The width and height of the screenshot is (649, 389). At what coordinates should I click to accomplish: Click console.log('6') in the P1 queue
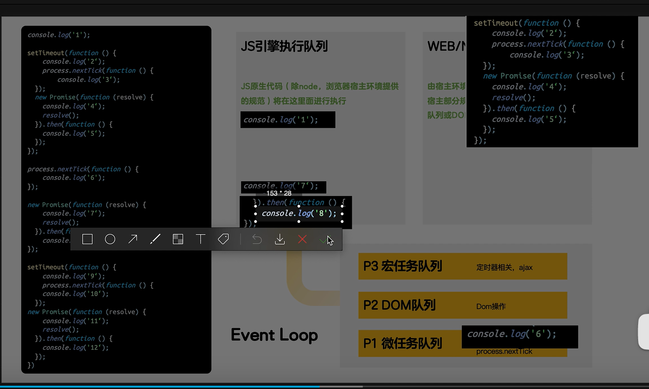coord(512,334)
